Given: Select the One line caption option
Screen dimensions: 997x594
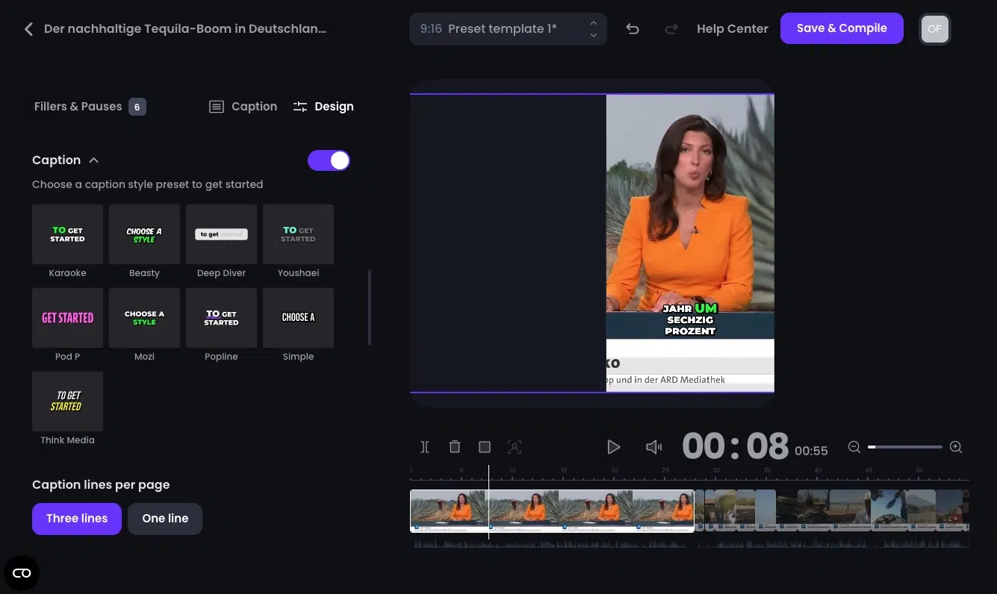Looking at the screenshot, I should (164, 518).
